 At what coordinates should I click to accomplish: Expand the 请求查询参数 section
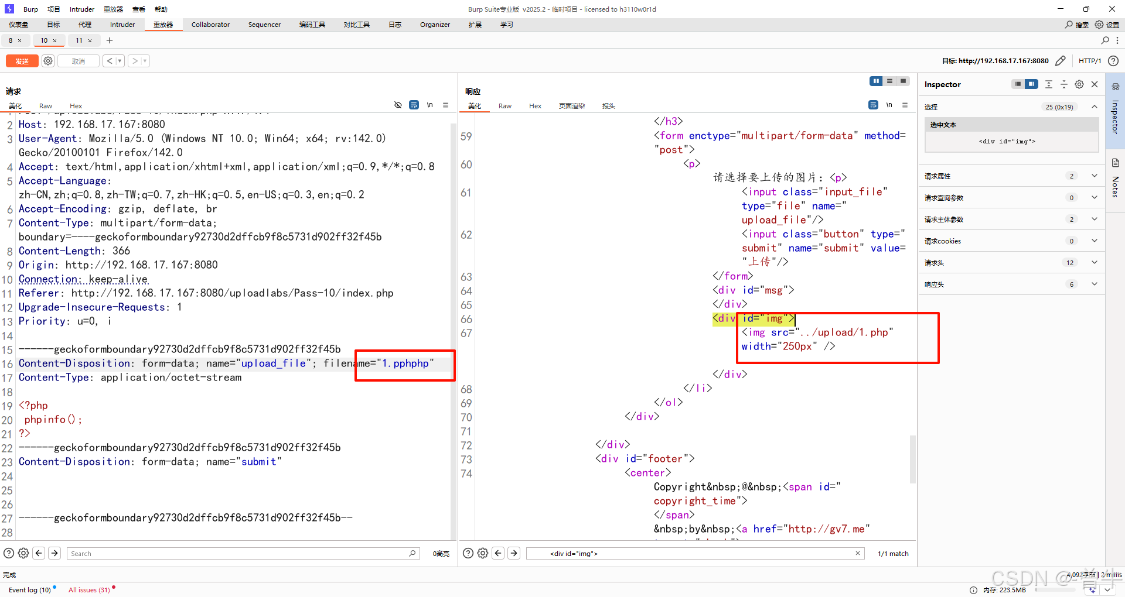1094,197
